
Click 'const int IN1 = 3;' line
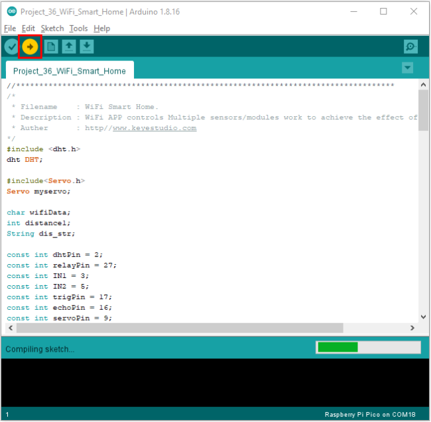pos(48,276)
